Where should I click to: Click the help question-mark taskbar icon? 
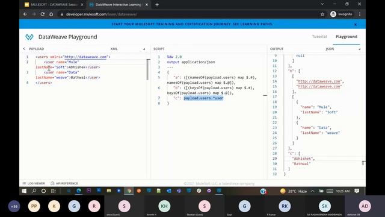click(x=263, y=191)
